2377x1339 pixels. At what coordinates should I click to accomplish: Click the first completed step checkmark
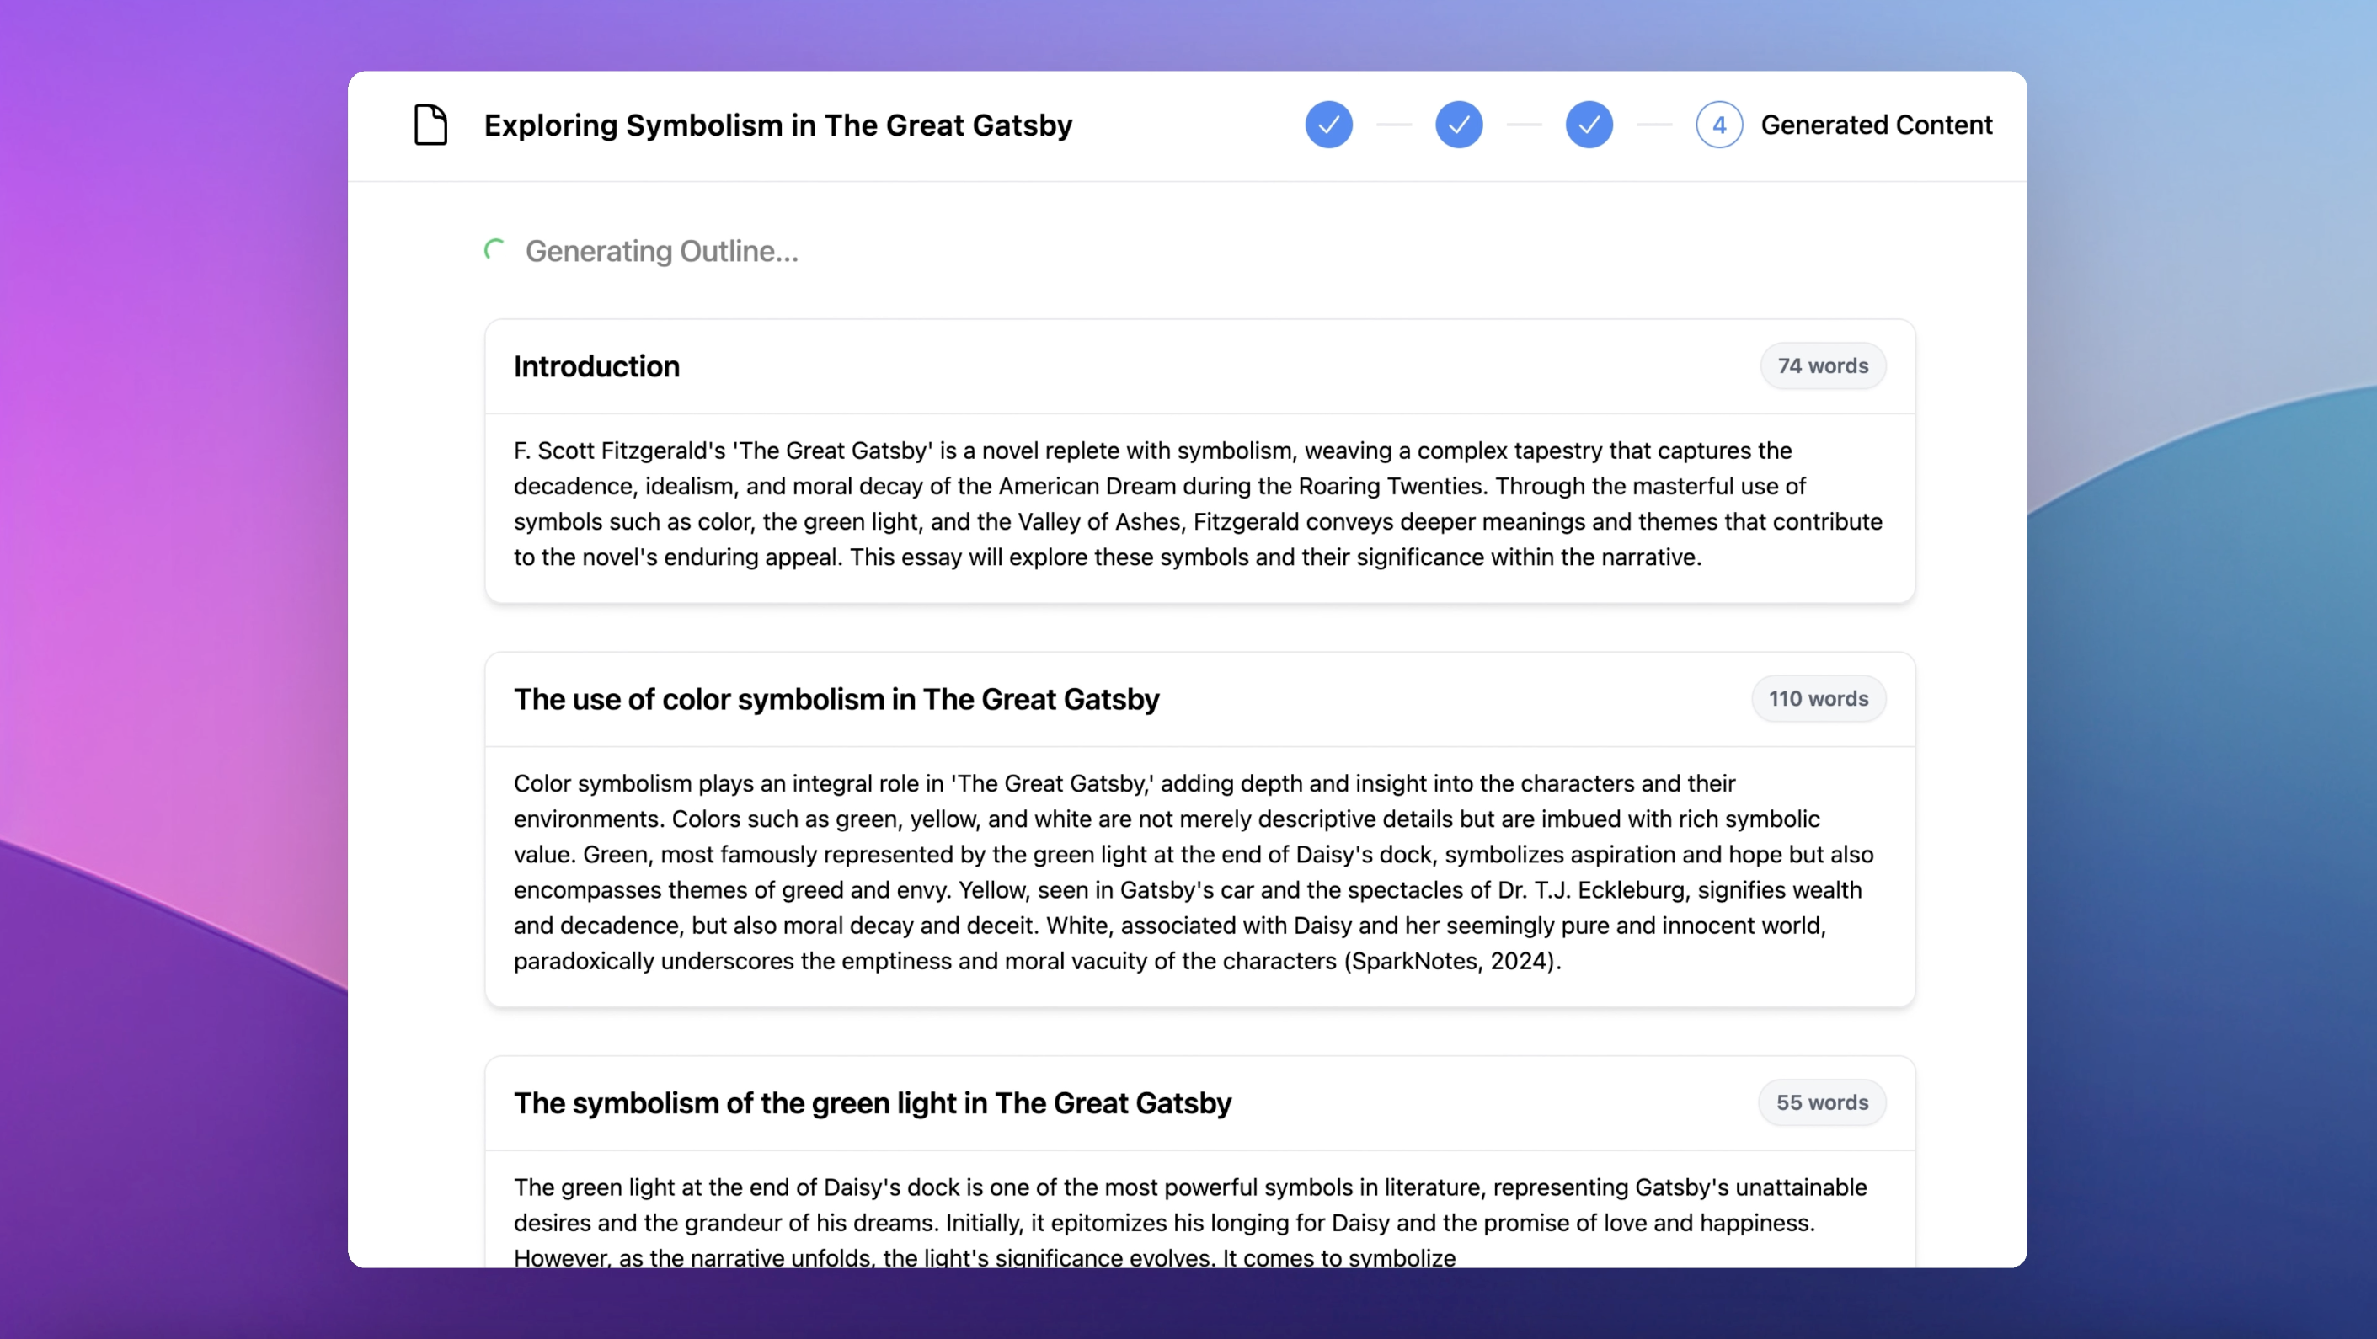coord(1327,125)
